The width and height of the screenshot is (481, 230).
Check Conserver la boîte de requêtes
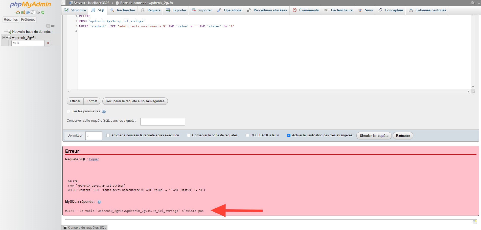[x=189, y=136]
